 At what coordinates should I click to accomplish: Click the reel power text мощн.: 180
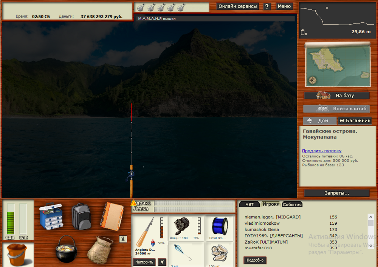(x=178, y=238)
